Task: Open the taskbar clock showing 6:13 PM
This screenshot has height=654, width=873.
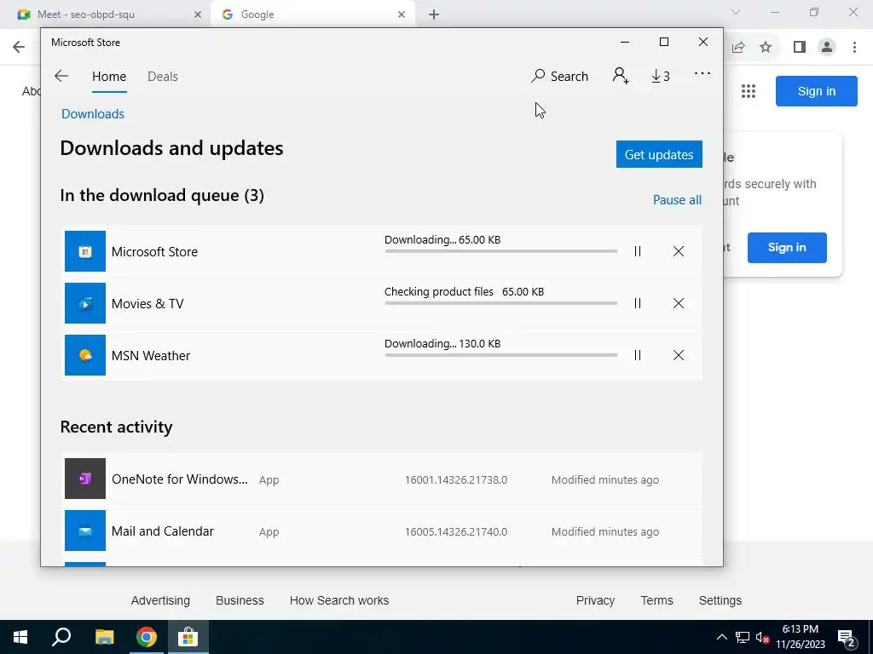Action: (x=801, y=637)
